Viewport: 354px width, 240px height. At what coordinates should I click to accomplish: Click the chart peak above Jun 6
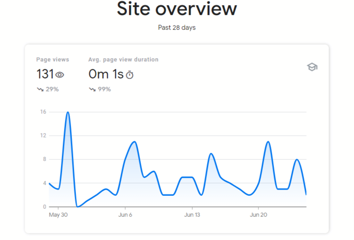click(x=134, y=142)
